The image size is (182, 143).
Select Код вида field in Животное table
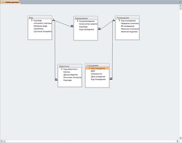(x=70, y=80)
